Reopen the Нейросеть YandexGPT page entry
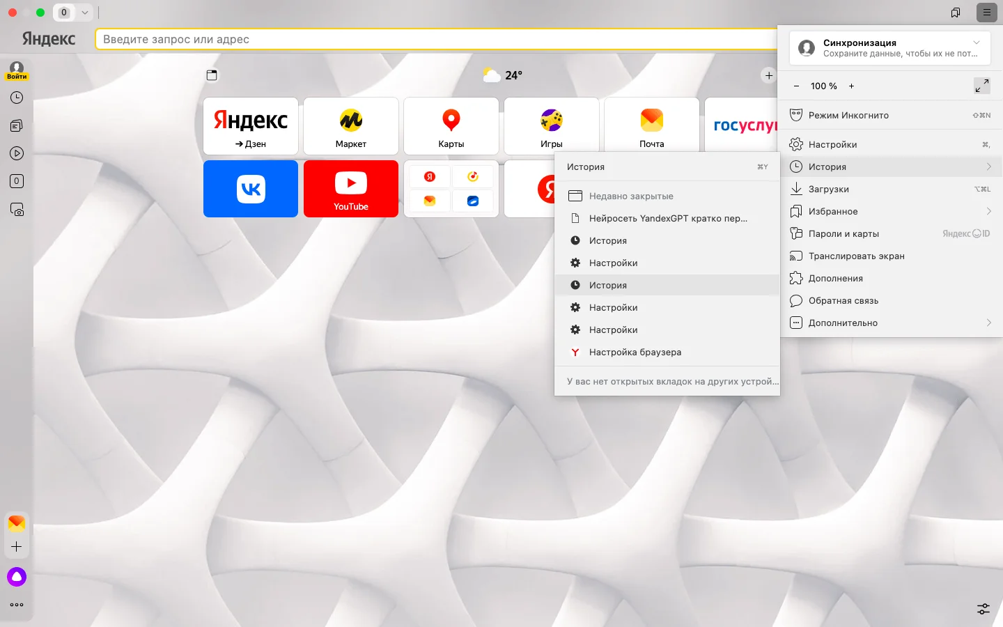The image size is (1003, 627). (667, 219)
